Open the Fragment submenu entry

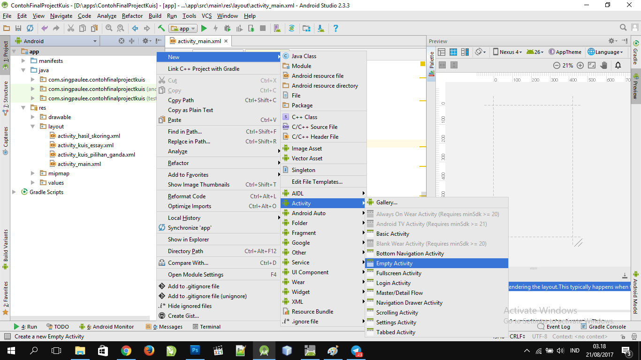coord(323,233)
